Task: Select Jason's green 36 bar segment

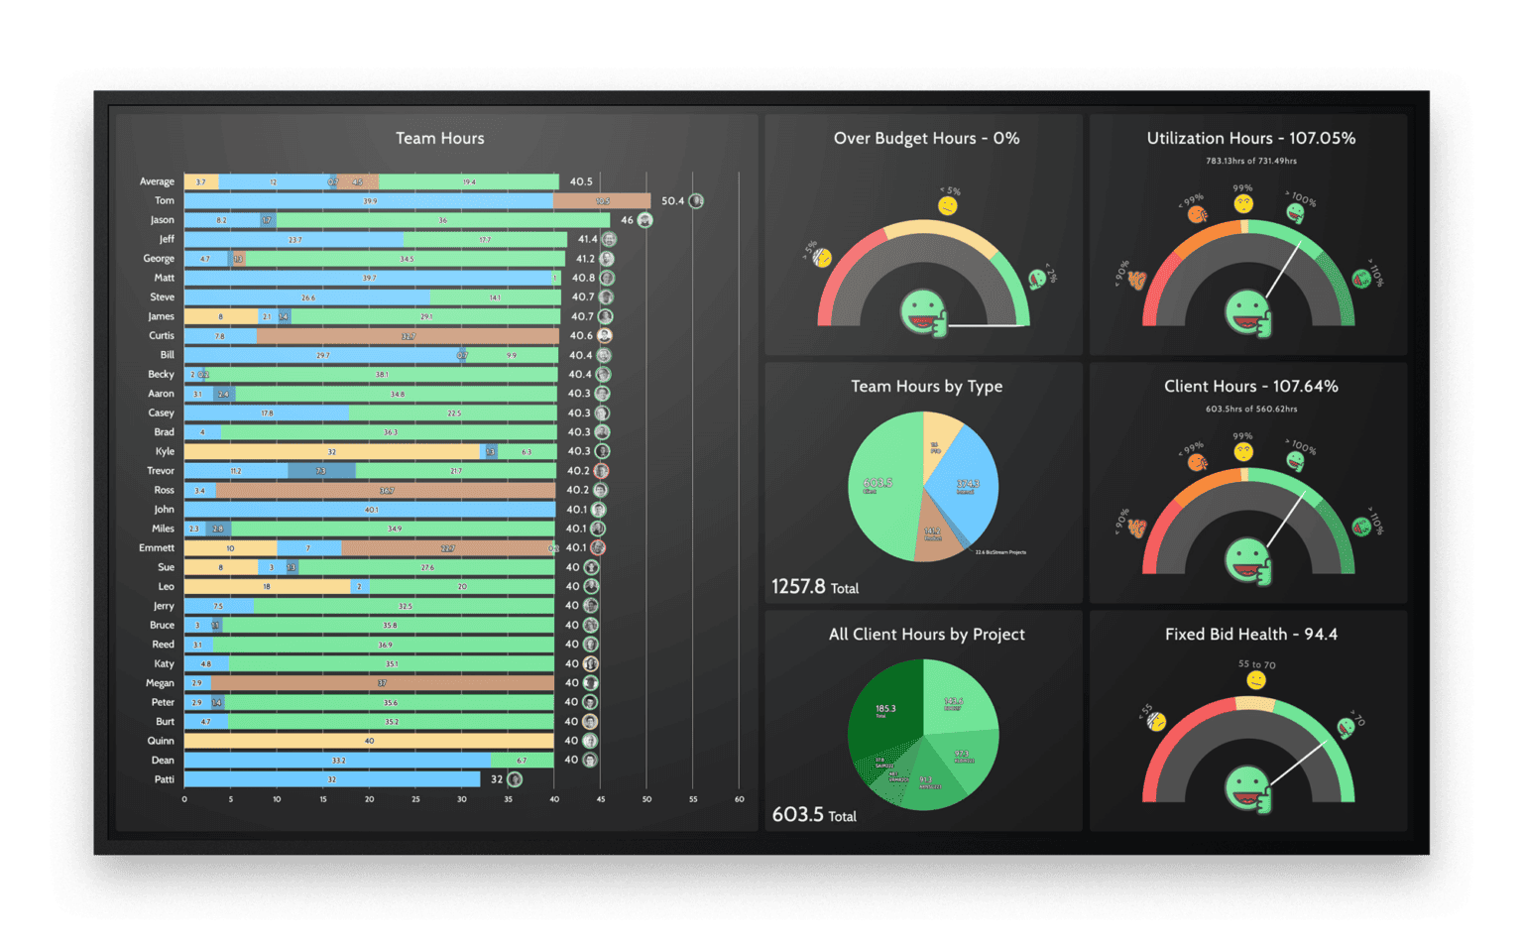Action: click(x=443, y=220)
